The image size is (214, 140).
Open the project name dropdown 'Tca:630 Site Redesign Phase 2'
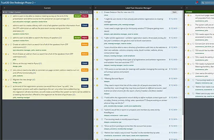pyautogui.click(x=18, y=3)
